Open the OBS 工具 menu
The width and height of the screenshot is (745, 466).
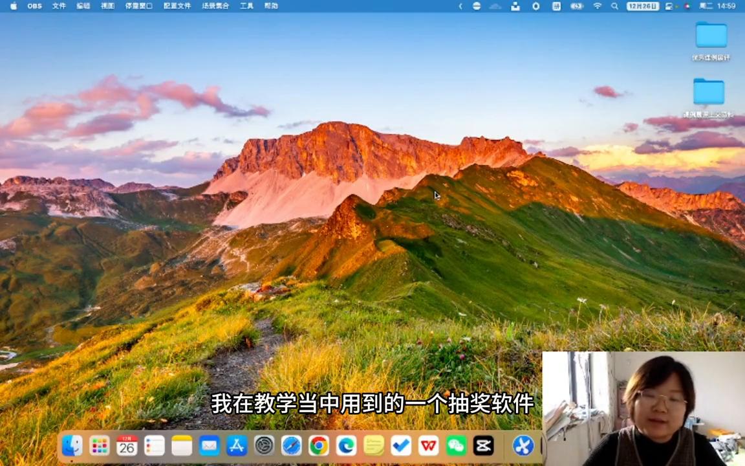coord(245,6)
